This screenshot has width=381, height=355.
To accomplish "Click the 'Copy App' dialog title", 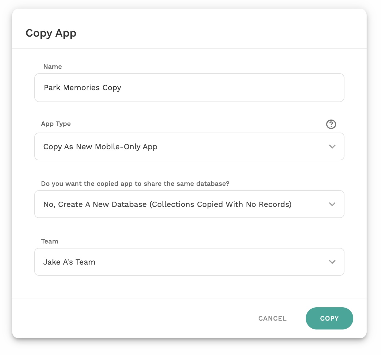I will point(51,33).
